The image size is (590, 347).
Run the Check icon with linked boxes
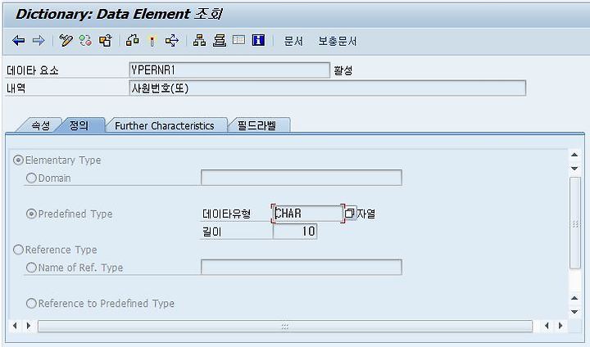(132, 40)
